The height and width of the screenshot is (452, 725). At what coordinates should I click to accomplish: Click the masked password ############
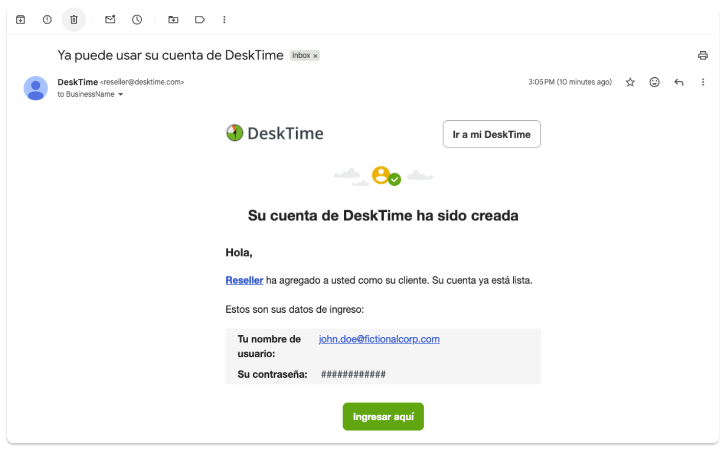point(354,374)
